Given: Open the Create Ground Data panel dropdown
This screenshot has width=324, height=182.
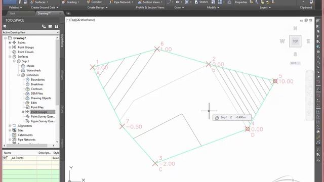Looking at the screenshot, I should 45,8.
